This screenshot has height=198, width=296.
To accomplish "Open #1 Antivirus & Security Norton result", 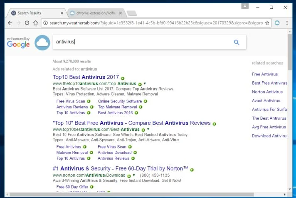I will coord(121,168).
